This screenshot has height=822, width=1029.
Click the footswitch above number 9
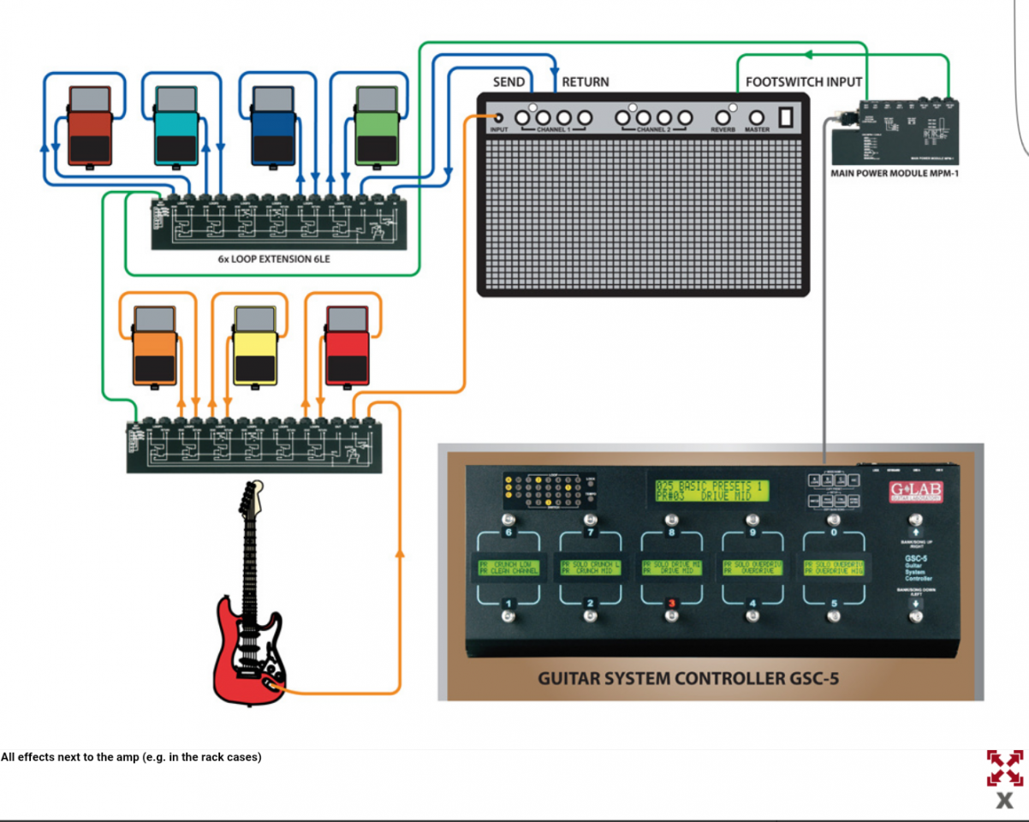pyautogui.click(x=752, y=519)
